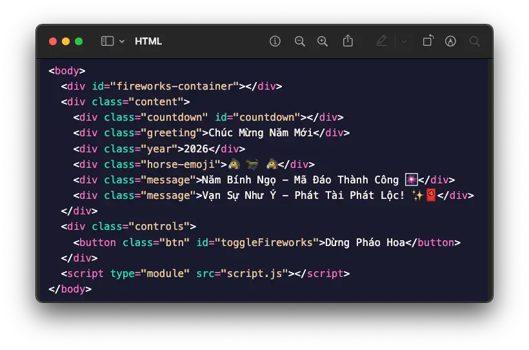Zoom out using the minus magnifier
This screenshot has height=350, width=529.
299,41
